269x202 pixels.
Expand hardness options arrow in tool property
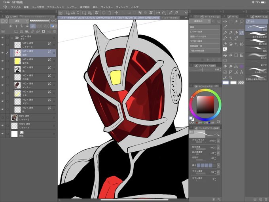[x=218, y=166]
